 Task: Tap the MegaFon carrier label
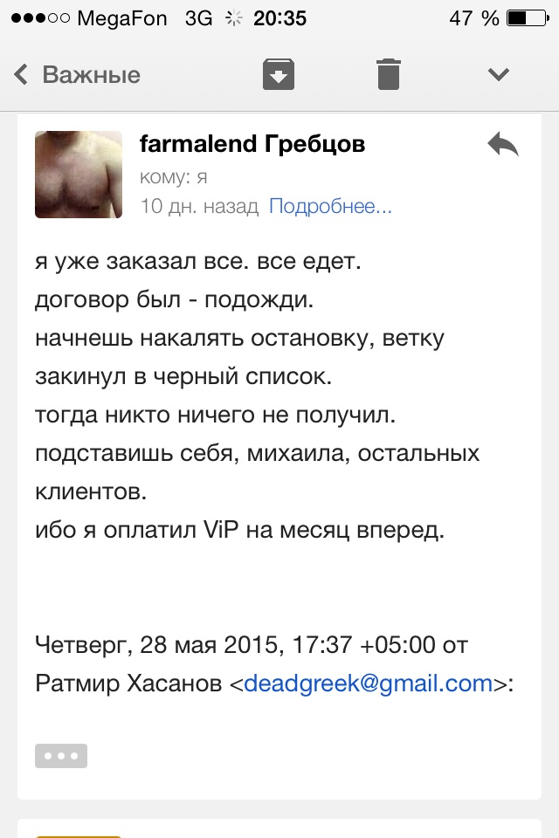pos(122,18)
